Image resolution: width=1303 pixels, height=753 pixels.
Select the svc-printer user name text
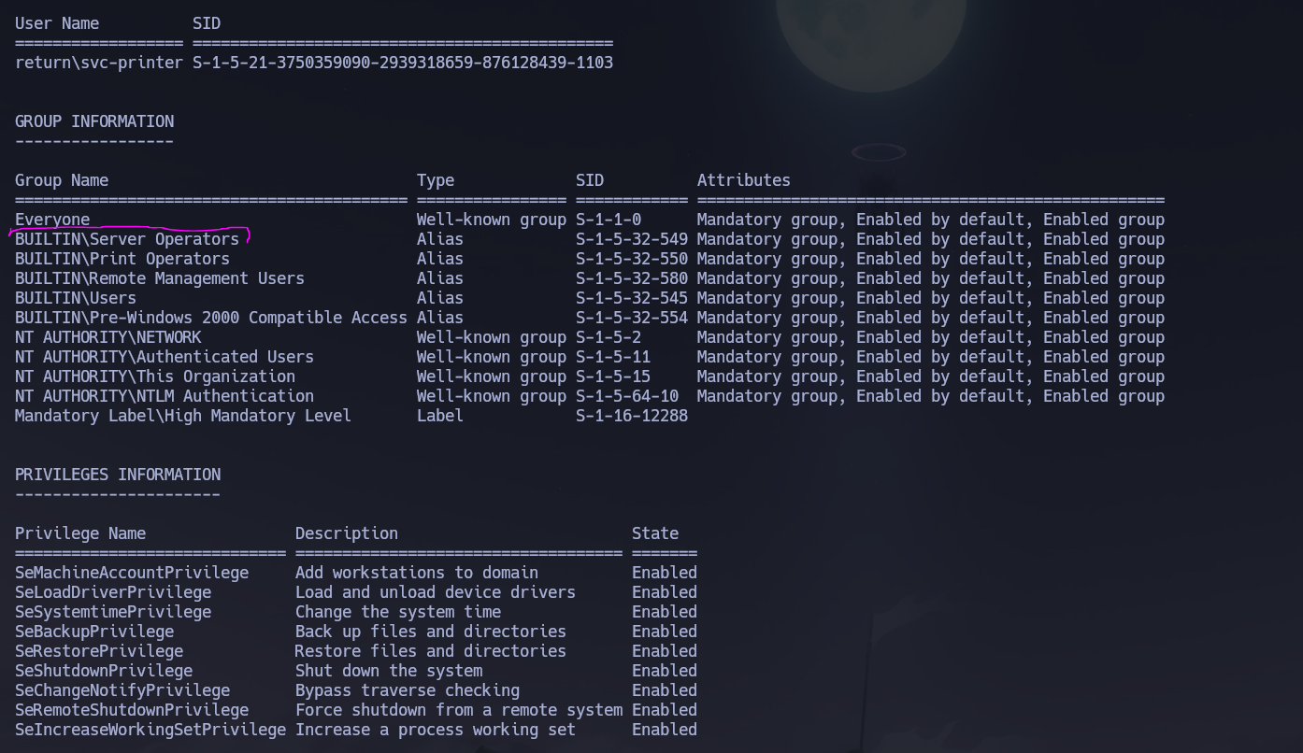(x=98, y=63)
